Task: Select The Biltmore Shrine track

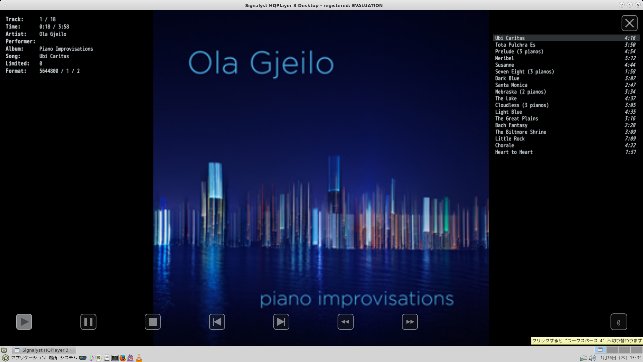Action: pyautogui.click(x=566, y=132)
